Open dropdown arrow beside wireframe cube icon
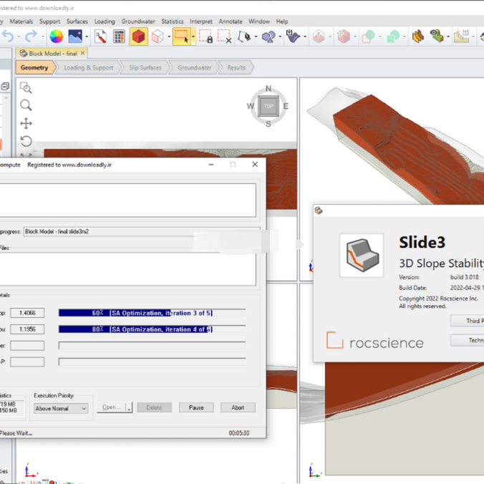 tap(169, 37)
